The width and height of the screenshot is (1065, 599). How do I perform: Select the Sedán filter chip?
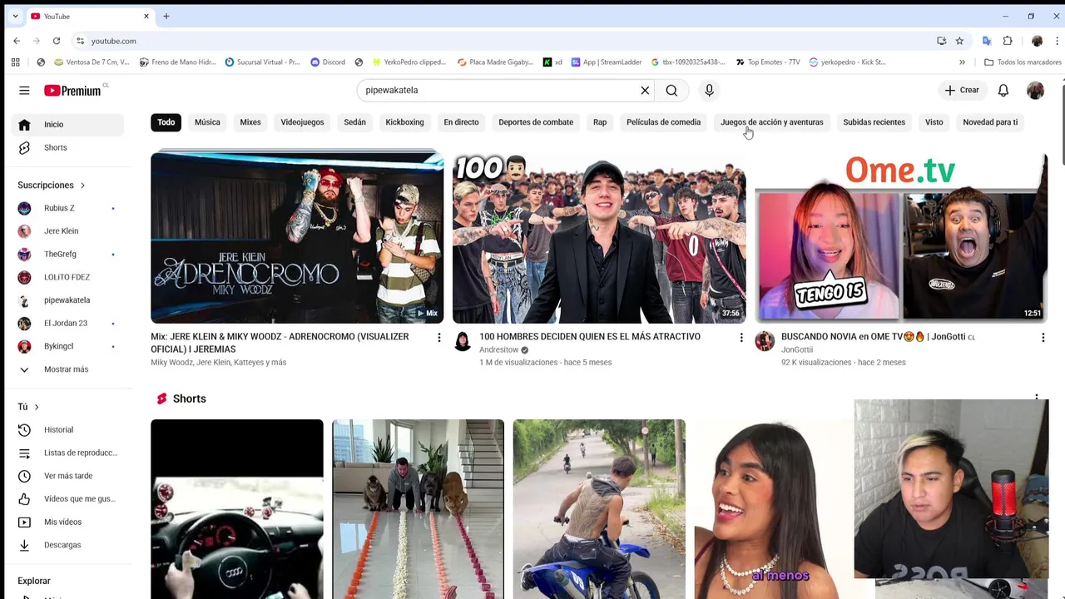354,122
